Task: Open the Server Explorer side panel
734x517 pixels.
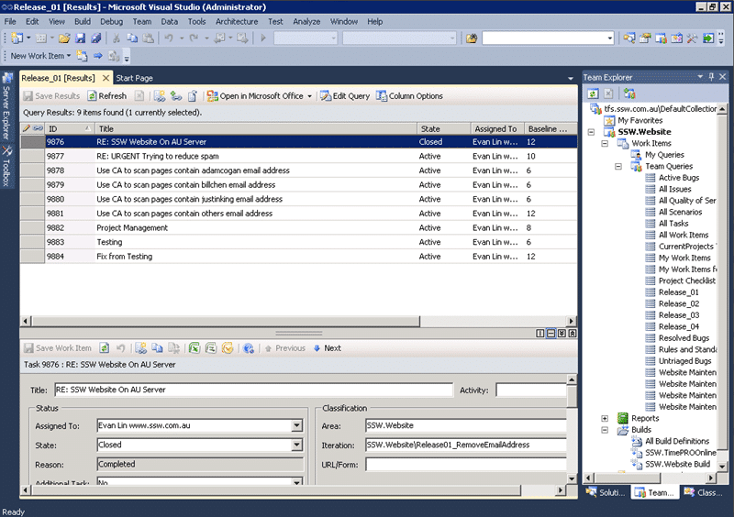Action: coord(6,106)
